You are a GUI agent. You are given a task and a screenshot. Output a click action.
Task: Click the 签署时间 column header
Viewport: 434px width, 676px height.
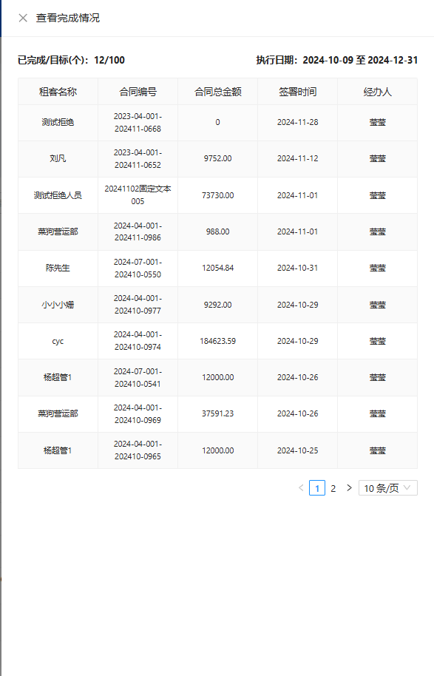click(297, 92)
